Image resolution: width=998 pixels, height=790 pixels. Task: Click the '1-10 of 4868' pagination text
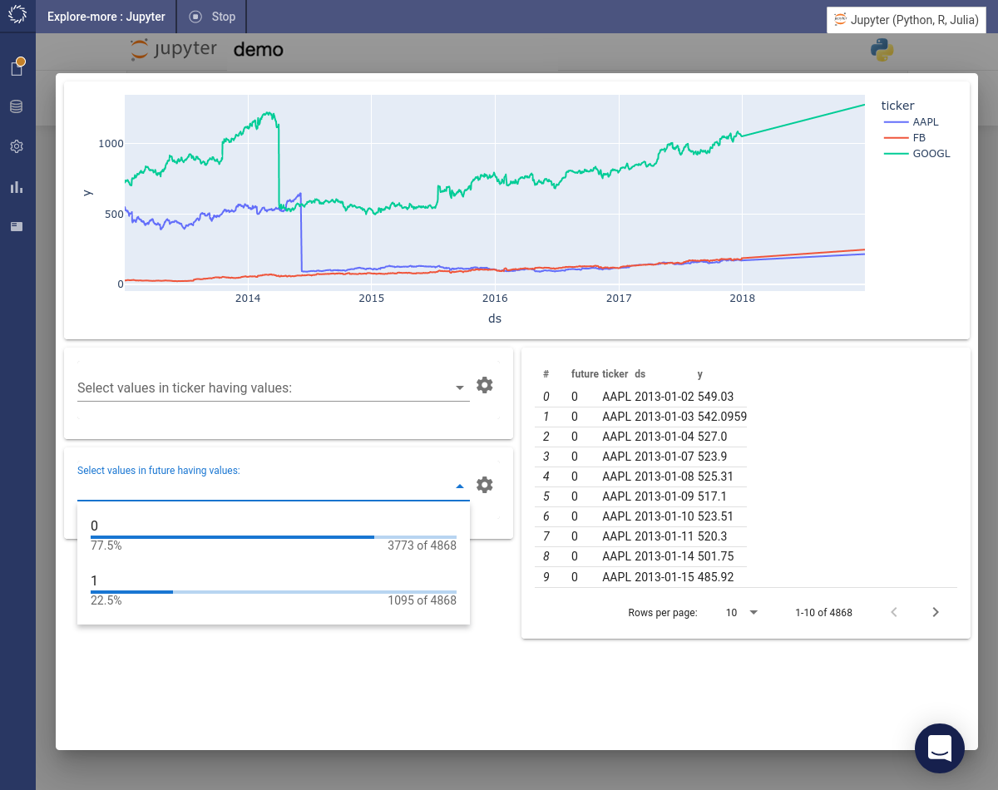click(823, 613)
